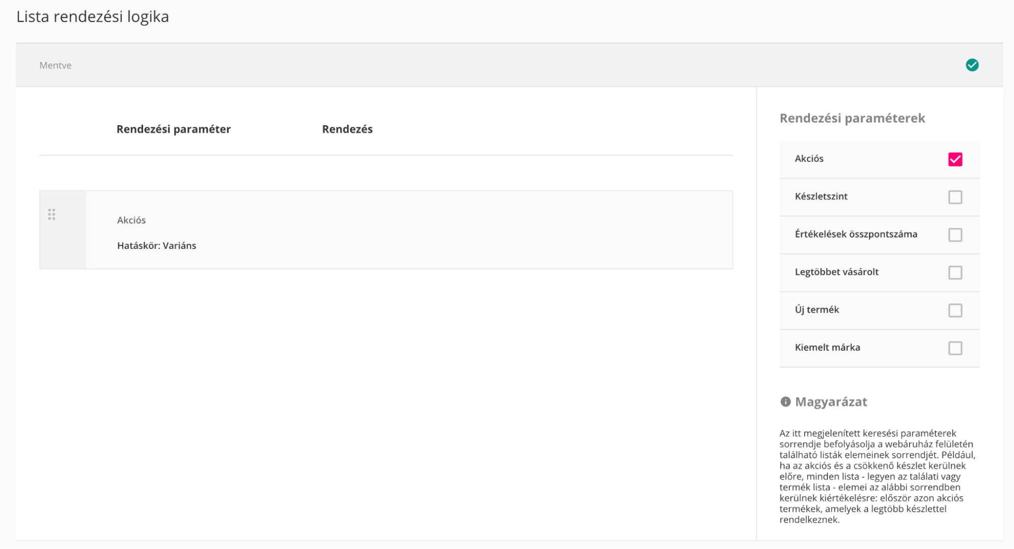Click the explanation paragraph under Magyarázat
The width and height of the screenshot is (1014, 549).
pyautogui.click(x=877, y=476)
